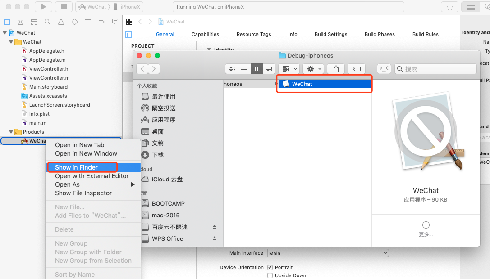Select the WeChat app in Finder column
This screenshot has height=279, width=490.
coord(325,84)
